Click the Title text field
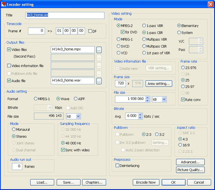215x190 pixels. tap(65, 15)
